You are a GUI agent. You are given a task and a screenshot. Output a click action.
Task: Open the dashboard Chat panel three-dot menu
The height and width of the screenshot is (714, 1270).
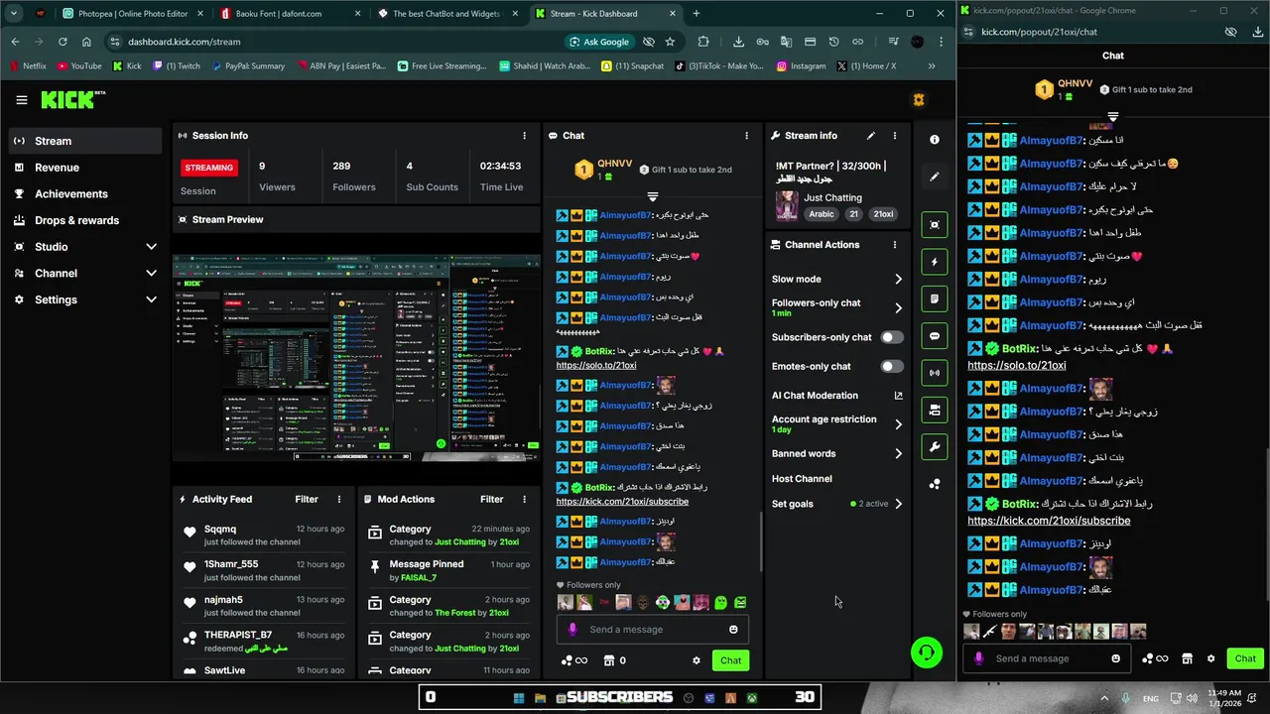[x=747, y=136]
